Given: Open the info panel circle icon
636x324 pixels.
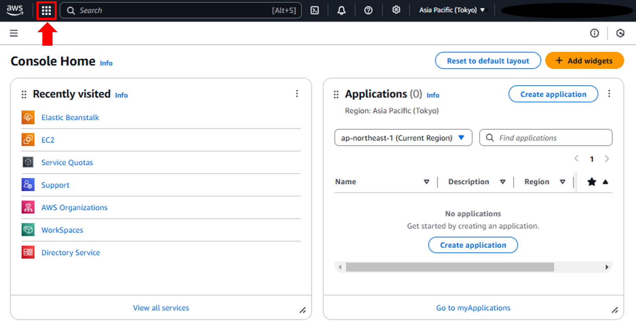Looking at the screenshot, I should 594,33.
